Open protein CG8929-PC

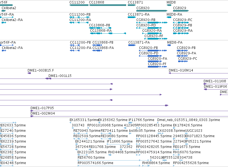183,61
